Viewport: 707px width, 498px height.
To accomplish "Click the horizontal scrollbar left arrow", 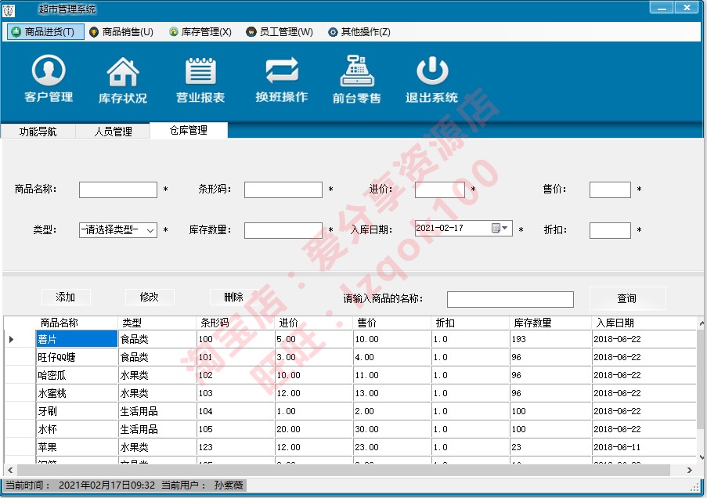I will (10, 470).
